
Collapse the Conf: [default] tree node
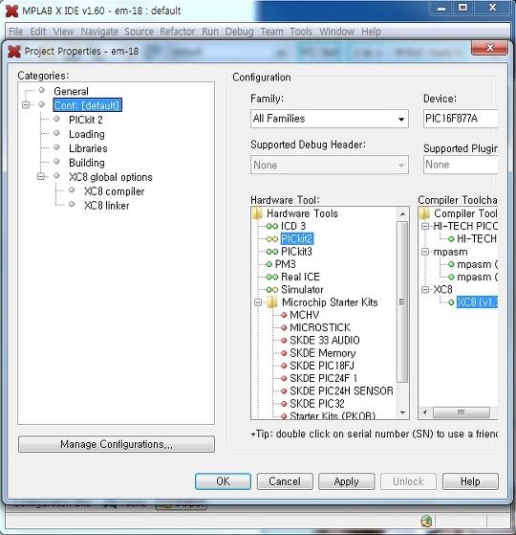[x=26, y=104]
